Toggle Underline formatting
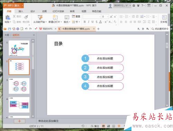The width and height of the screenshot is (173, 131). click(x=92, y=22)
